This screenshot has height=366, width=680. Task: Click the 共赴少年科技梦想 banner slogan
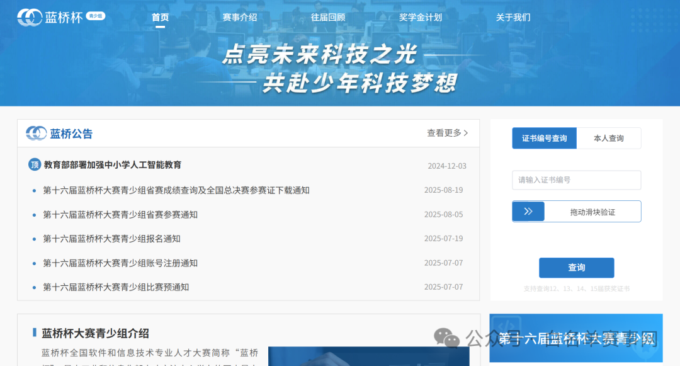pos(360,83)
